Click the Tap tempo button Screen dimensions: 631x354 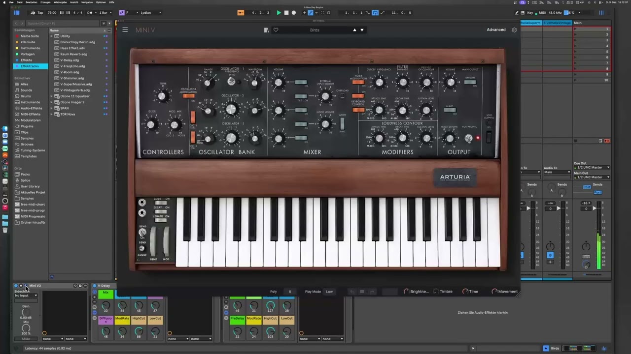[x=40, y=13]
